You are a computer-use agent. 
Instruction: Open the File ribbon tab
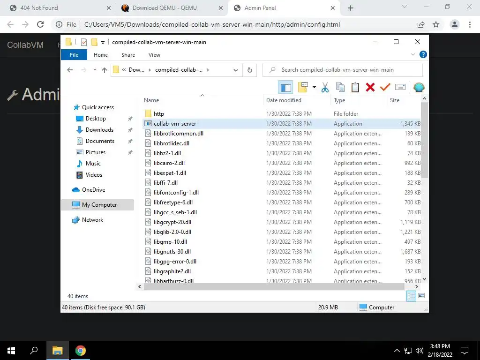[x=74, y=55]
